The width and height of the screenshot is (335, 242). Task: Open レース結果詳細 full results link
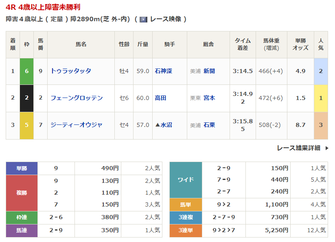(x=298, y=148)
